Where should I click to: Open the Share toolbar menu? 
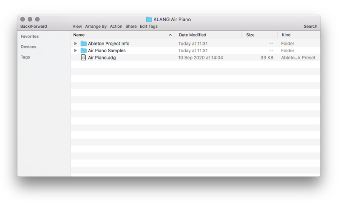(131, 26)
